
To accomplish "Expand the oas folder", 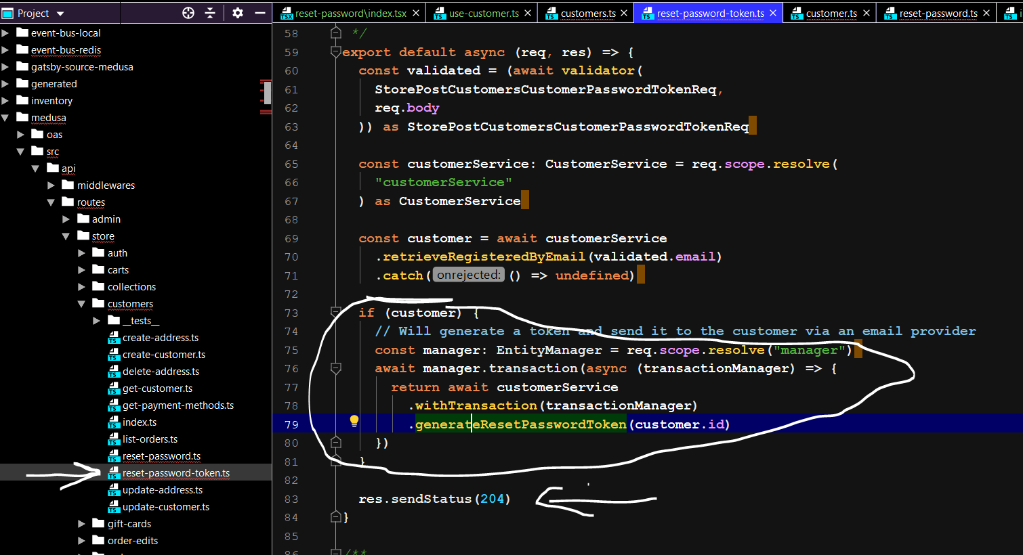I will (20, 134).
